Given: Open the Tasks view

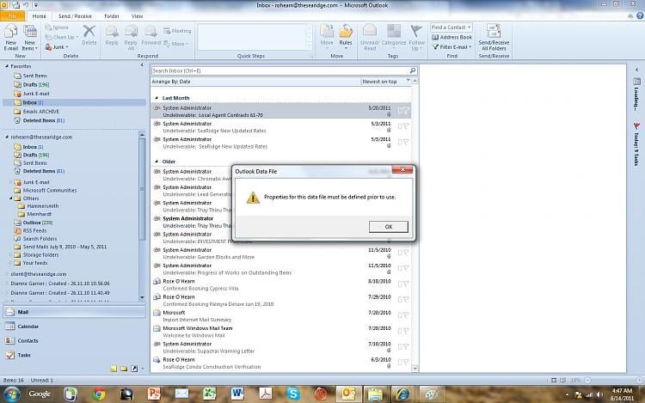Looking at the screenshot, I should pyautogui.click(x=74, y=355).
